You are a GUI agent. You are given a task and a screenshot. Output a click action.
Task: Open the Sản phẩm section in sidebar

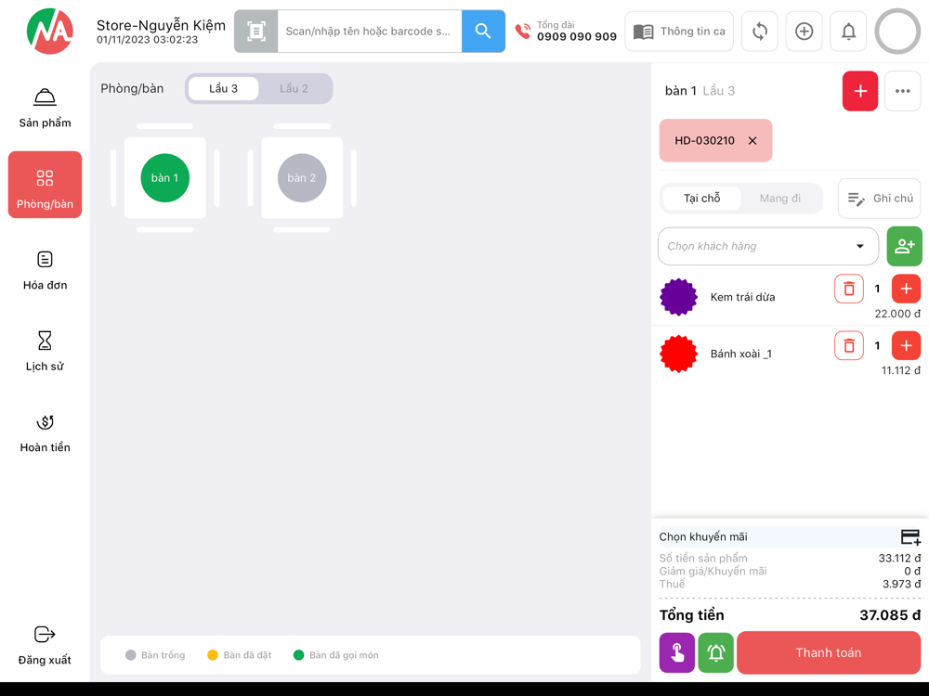45,109
